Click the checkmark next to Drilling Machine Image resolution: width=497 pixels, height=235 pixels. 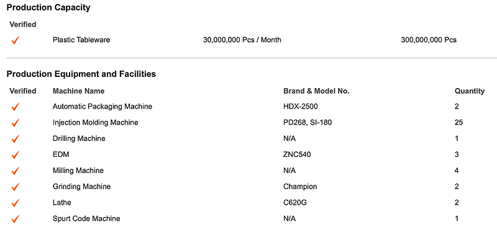(x=15, y=139)
